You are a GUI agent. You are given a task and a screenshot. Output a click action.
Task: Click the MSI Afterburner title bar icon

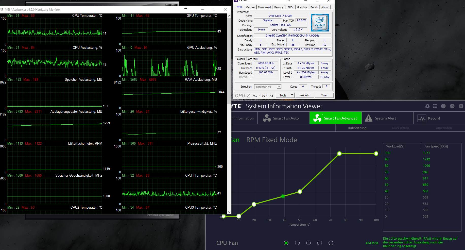2,10
